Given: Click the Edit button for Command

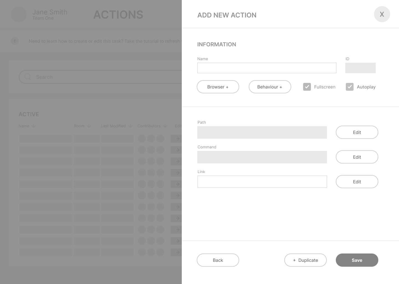Looking at the screenshot, I should point(357,157).
